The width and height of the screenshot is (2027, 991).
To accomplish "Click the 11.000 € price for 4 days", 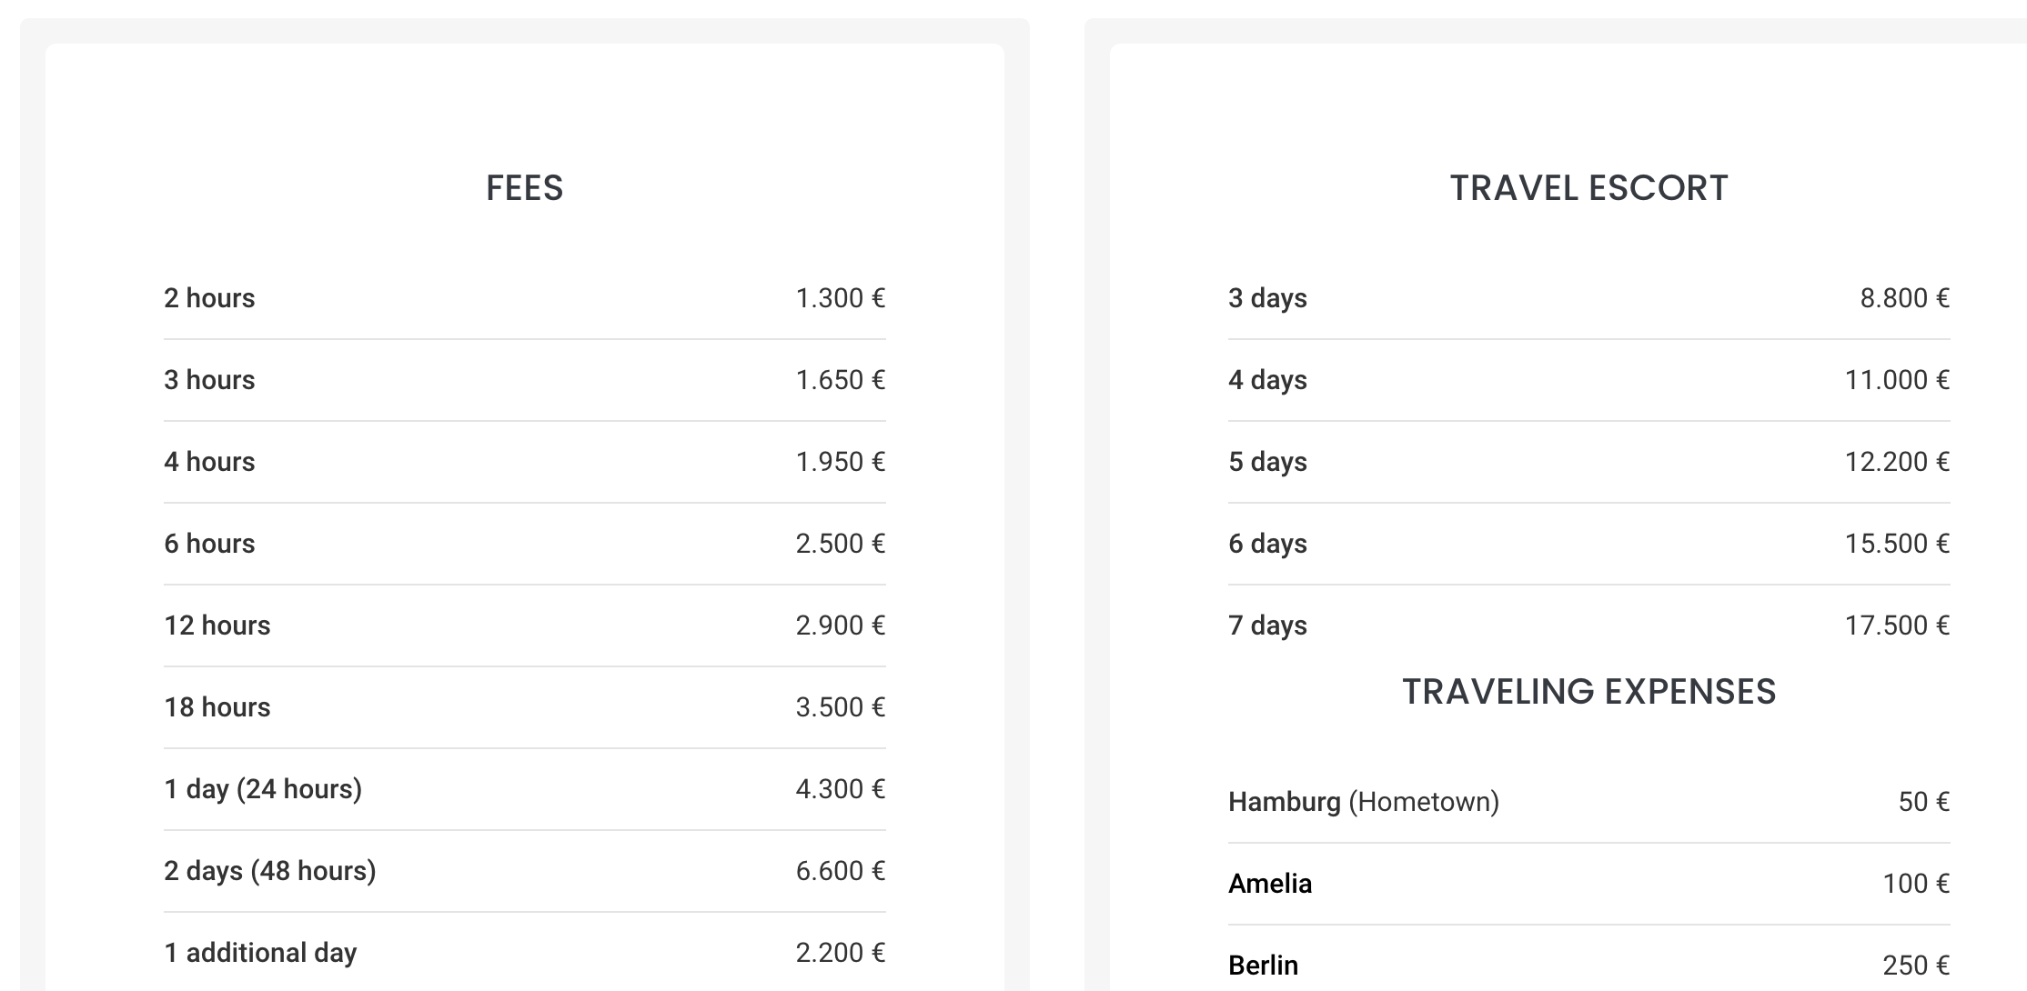I will [1897, 380].
